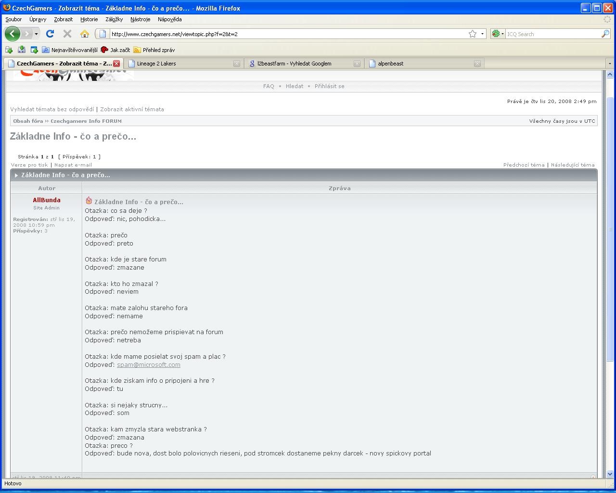Close the l2beastfarm tab
This screenshot has height=493, width=616.
(x=357, y=64)
